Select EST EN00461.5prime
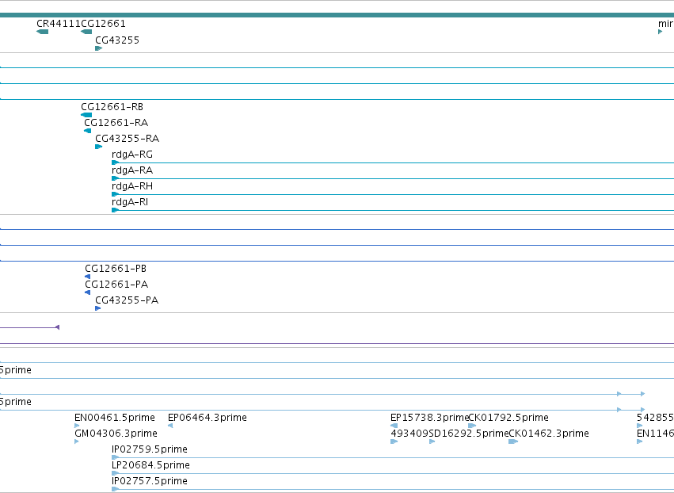This screenshot has width=674, height=493. (115, 418)
